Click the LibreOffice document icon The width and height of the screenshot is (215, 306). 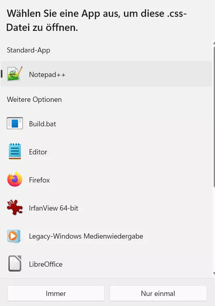15,263
